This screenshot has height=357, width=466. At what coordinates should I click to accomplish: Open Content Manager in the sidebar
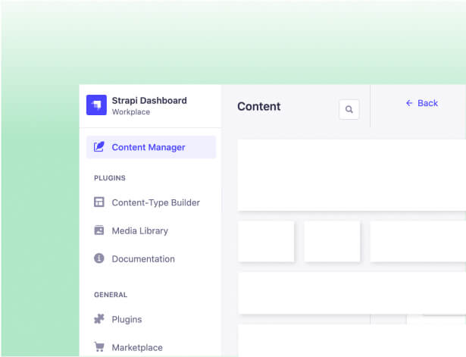151,147
